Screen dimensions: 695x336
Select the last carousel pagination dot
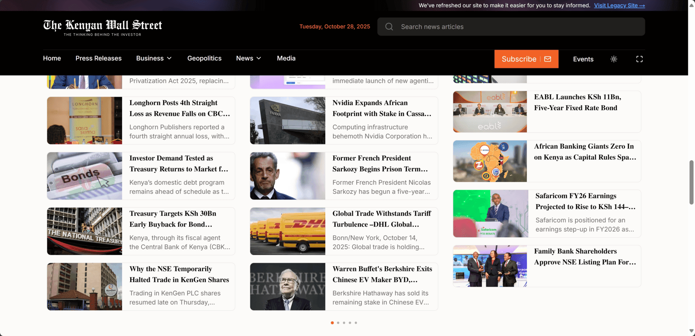pos(356,323)
